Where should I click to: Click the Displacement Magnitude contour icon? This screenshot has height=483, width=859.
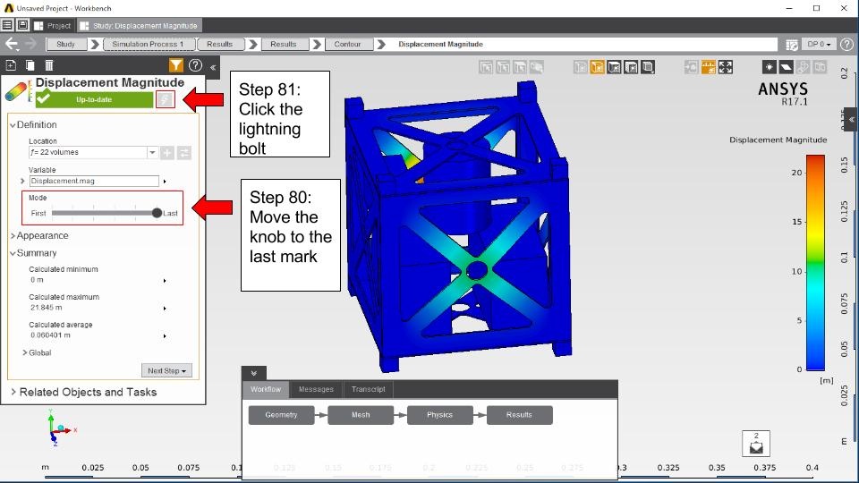point(18,91)
